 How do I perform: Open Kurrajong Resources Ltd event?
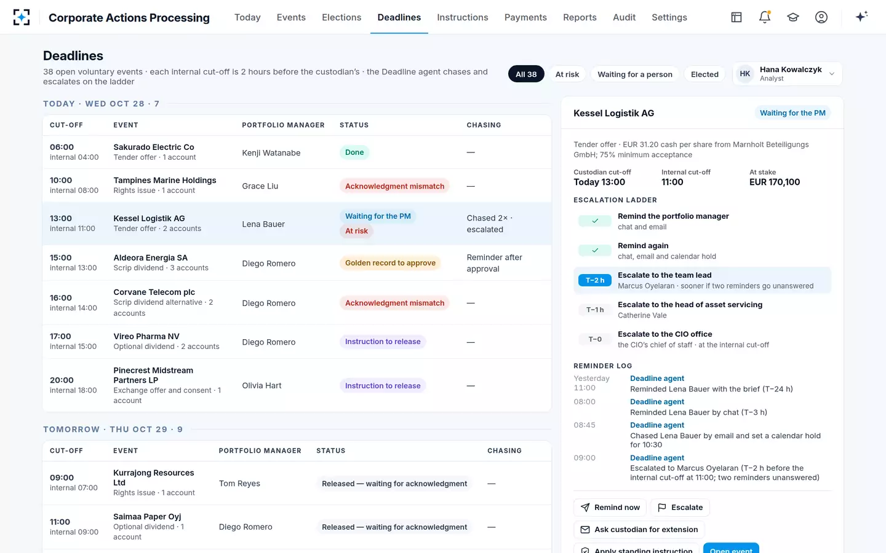click(x=297, y=484)
